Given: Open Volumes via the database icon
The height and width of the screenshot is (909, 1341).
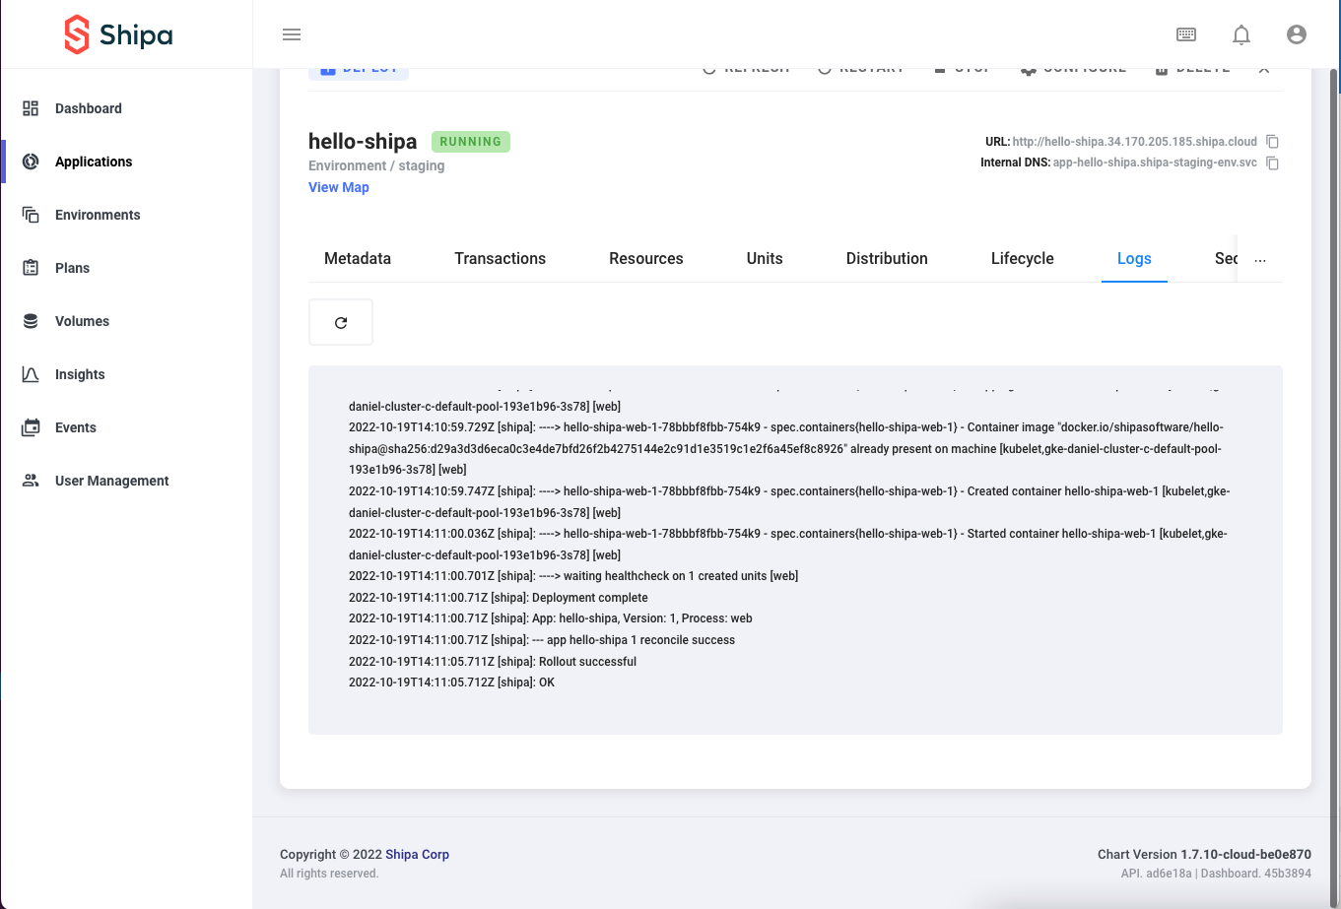Looking at the screenshot, I should click(x=31, y=321).
